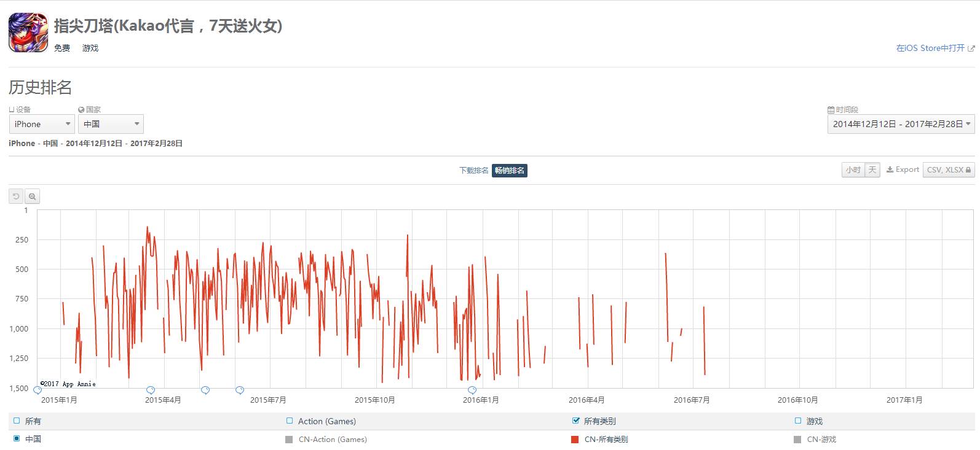
Task: Switch chart granularity to 小时
Action: [x=853, y=170]
